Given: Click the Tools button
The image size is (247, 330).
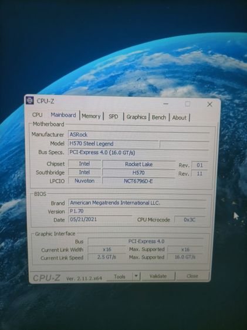Looking at the screenshot, I should tap(120, 277).
